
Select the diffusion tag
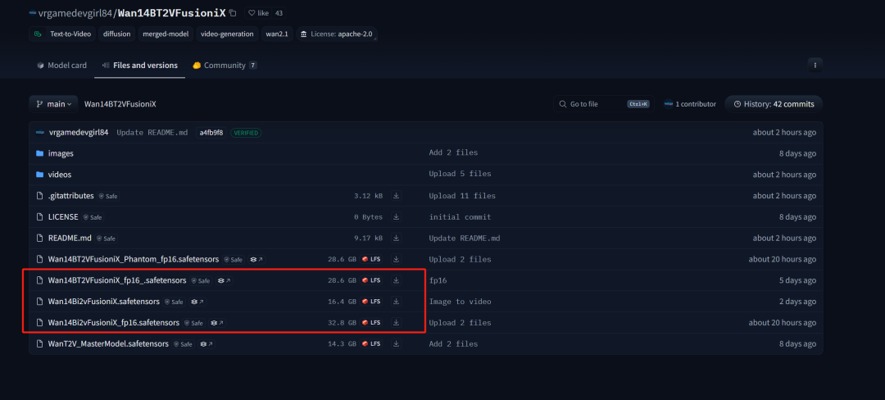click(x=117, y=34)
